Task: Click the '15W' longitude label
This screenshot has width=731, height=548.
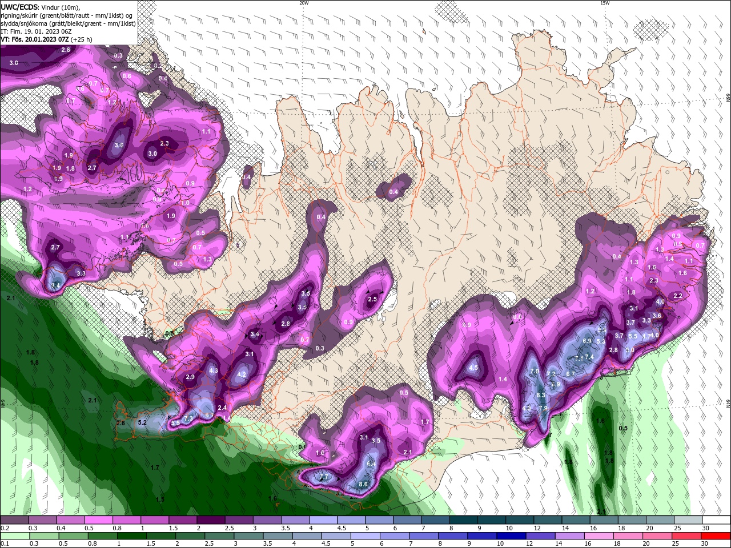Action: (605, 3)
